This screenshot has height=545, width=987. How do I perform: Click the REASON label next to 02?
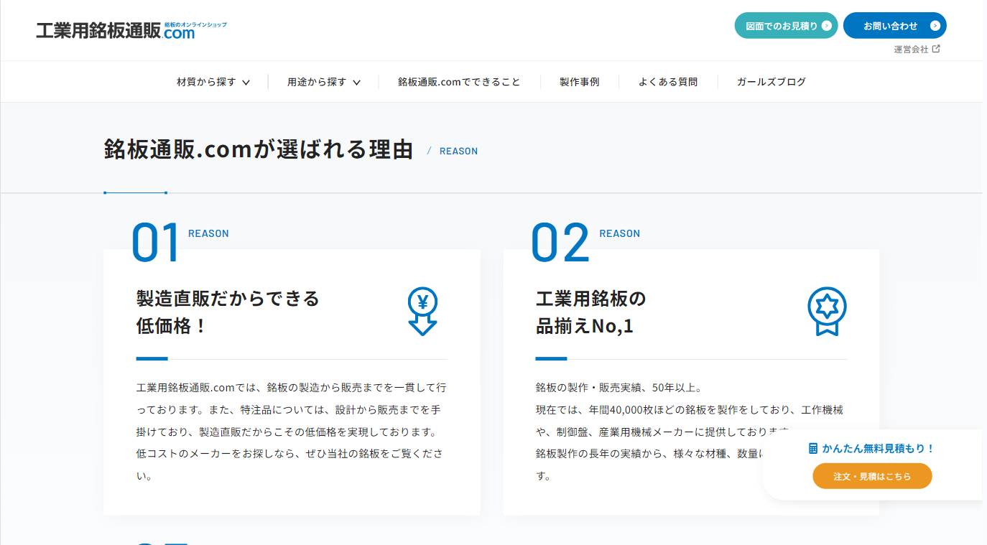click(x=619, y=233)
